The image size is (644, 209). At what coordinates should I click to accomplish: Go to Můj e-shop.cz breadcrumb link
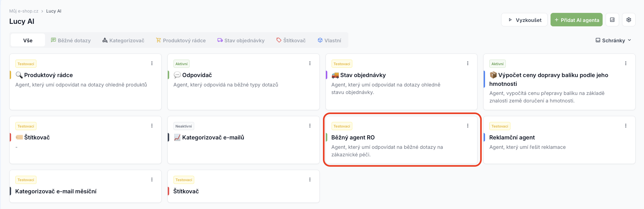pos(24,11)
